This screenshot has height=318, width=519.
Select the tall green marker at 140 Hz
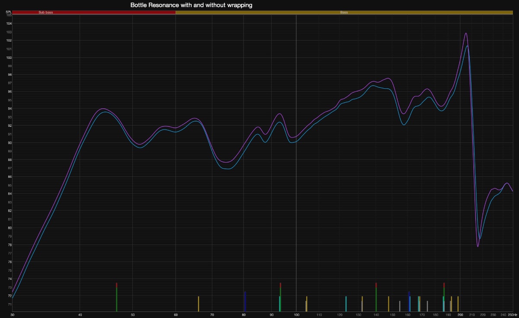[376, 299]
